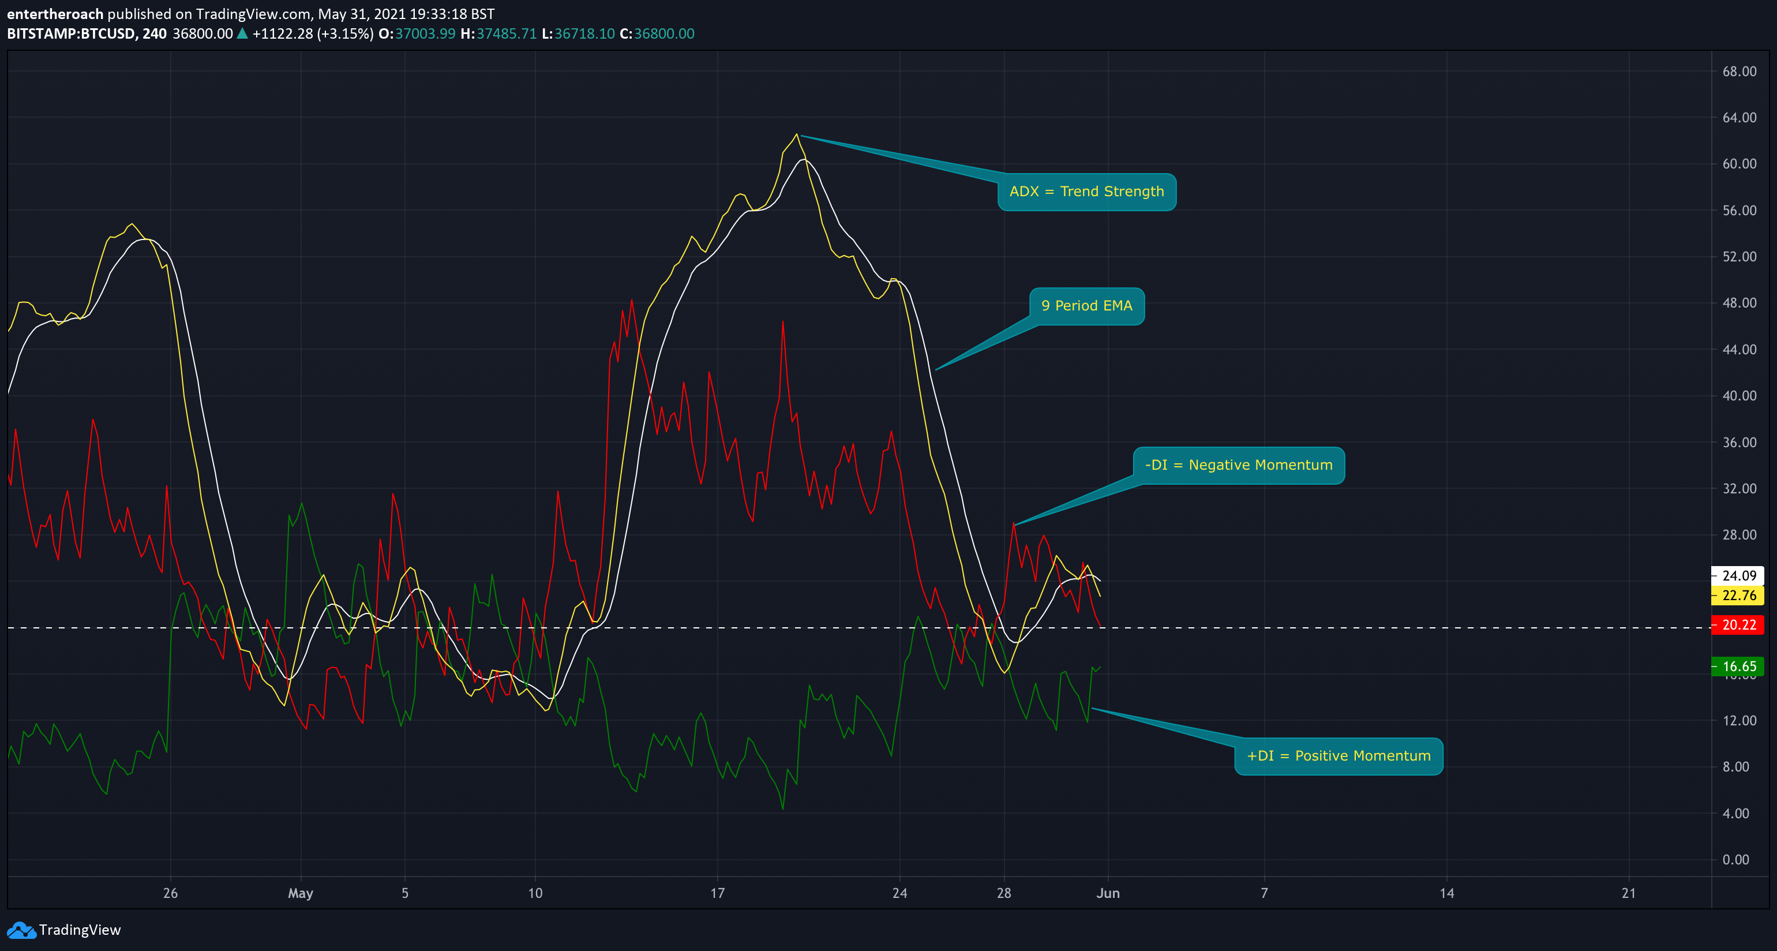Click the +1122.28 (+3.15%) change value
The height and width of the screenshot is (951, 1777).
click(x=313, y=34)
